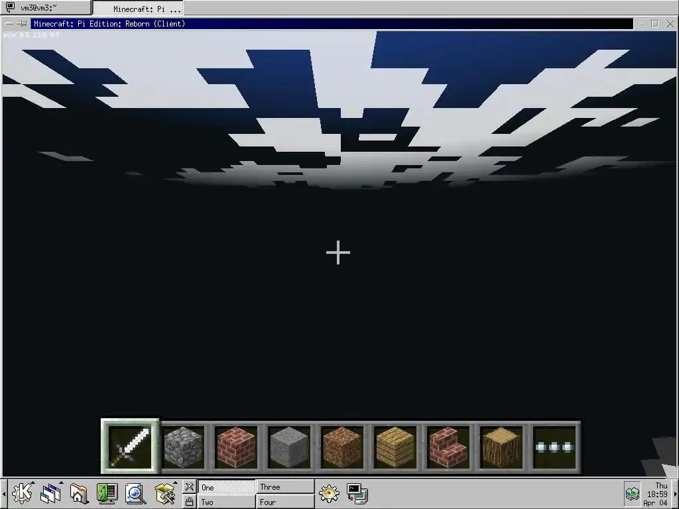Launch the system monitor panel icon
This screenshot has height=509, width=679.
coord(107,493)
